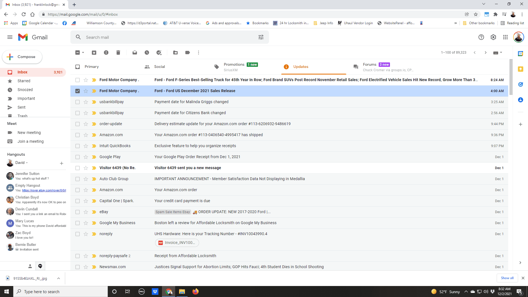Open Google Keep side panel
Screen dimensions: 528x297
pyautogui.click(x=521, y=69)
